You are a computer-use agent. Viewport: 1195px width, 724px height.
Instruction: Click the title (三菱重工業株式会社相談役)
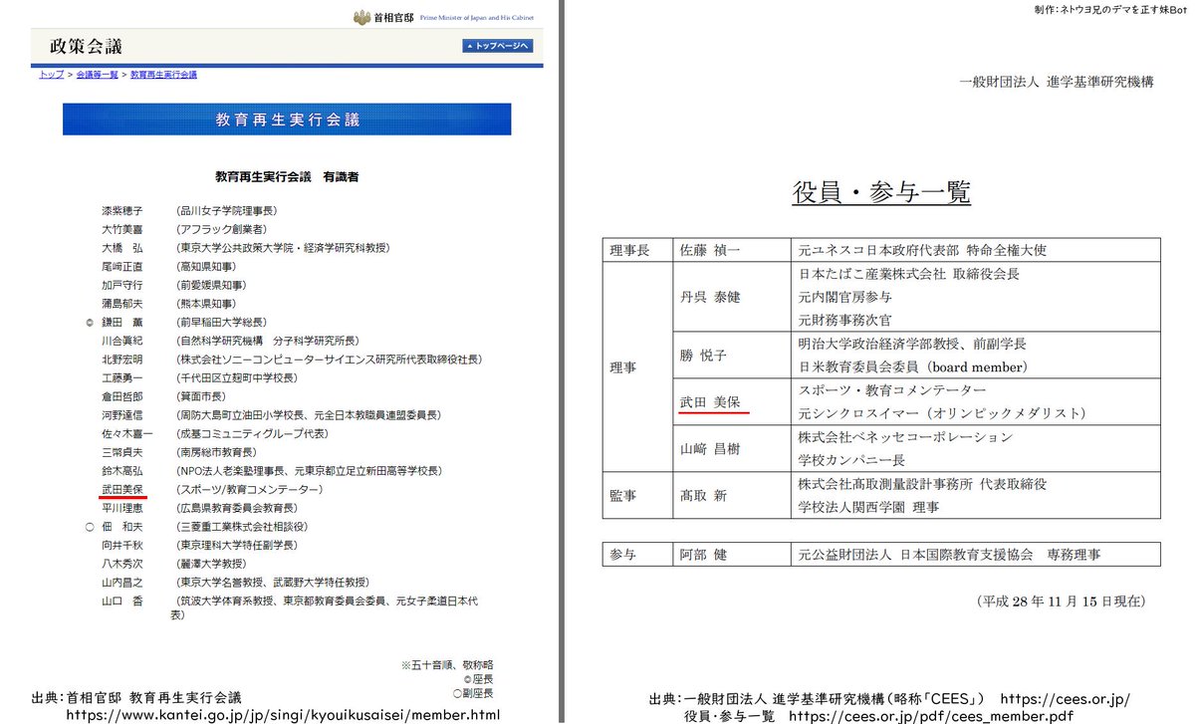click(x=241, y=527)
